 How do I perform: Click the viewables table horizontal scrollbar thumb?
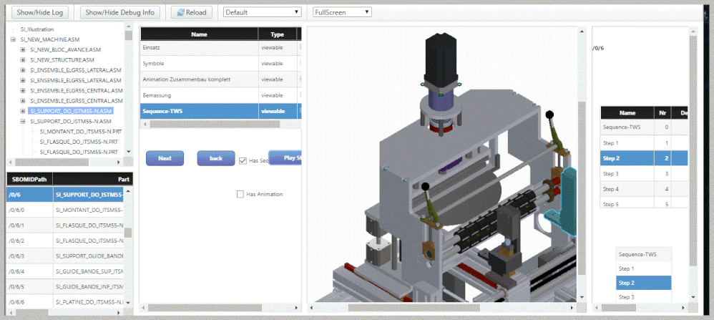[x=215, y=124]
